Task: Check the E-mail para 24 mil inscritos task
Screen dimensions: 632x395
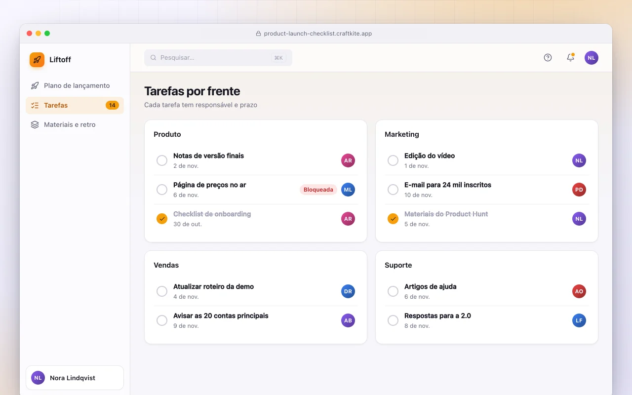Action: (393, 190)
